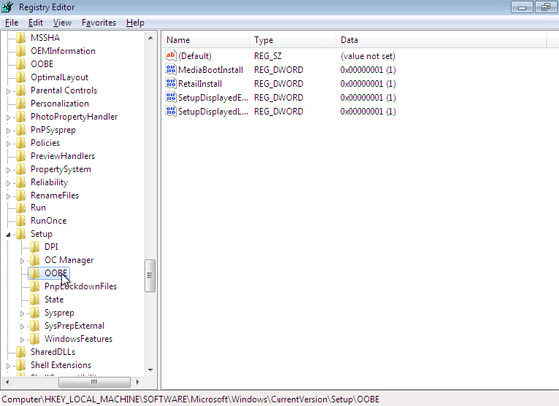Sort values by Type column header
This screenshot has height=406, width=559.
click(293, 40)
